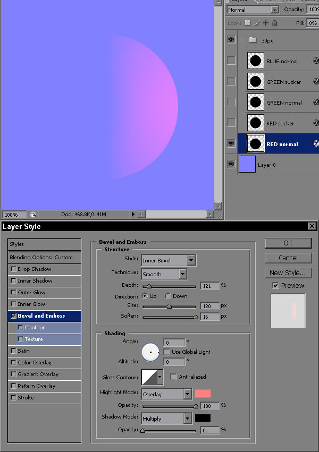Click layer effects icon on GREEN sucker layer
This screenshot has width=319, height=452.
point(316,82)
